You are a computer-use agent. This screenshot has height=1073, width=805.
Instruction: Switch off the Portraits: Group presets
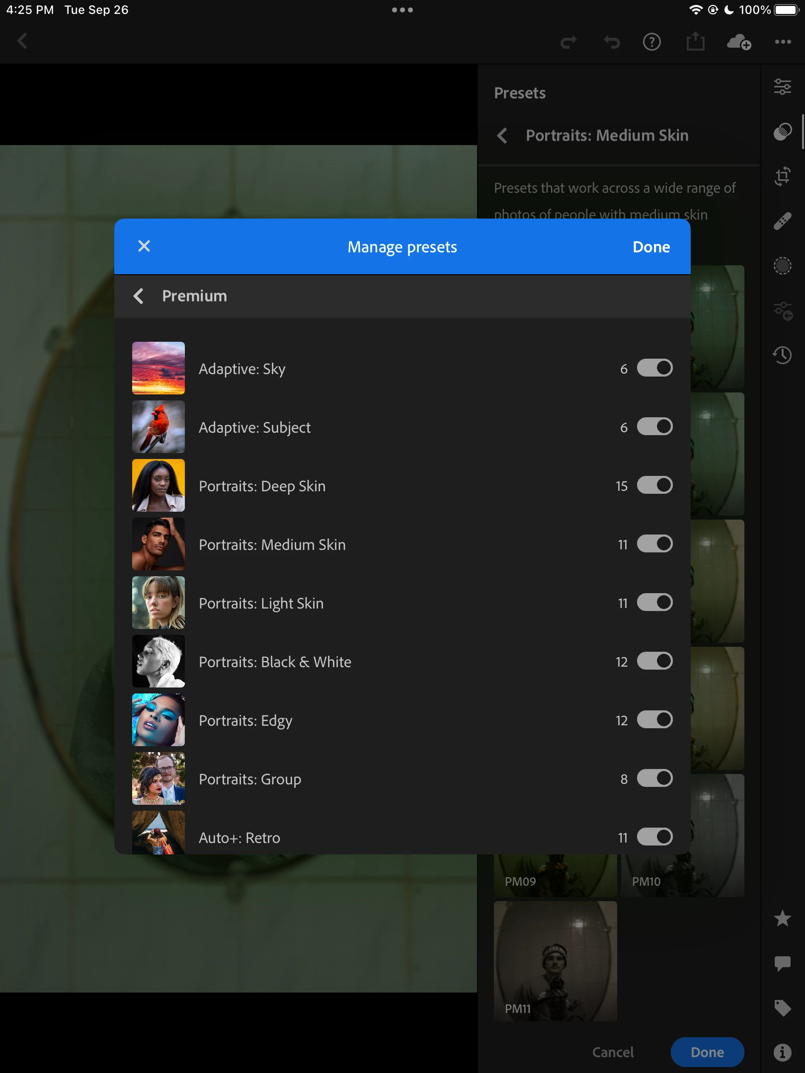pos(655,778)
